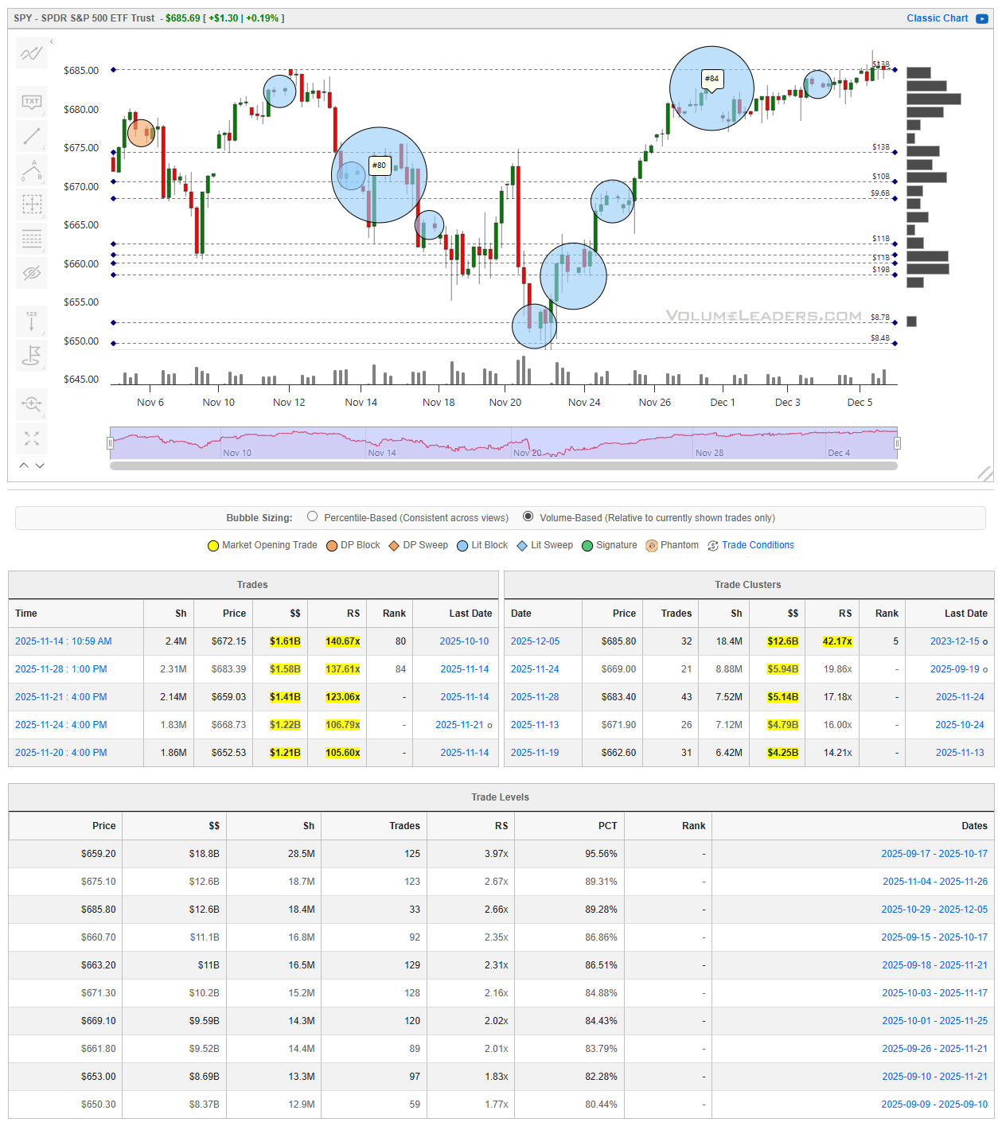Click the orange DP Block legend circle
Viewport: 998px width, 1126px height.
coord(332,546)
